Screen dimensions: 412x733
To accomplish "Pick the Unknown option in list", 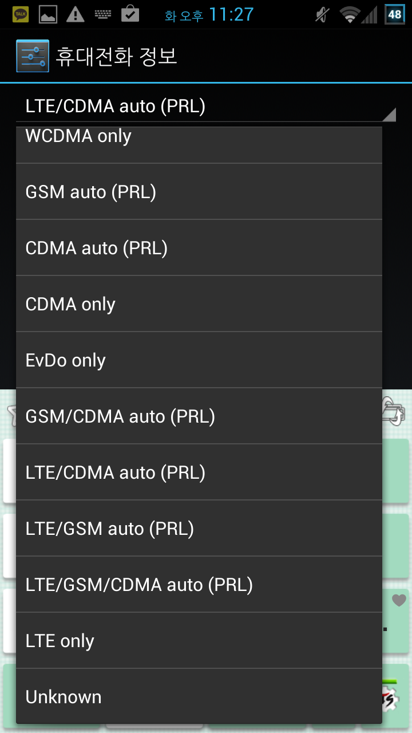I will [199, 696].
